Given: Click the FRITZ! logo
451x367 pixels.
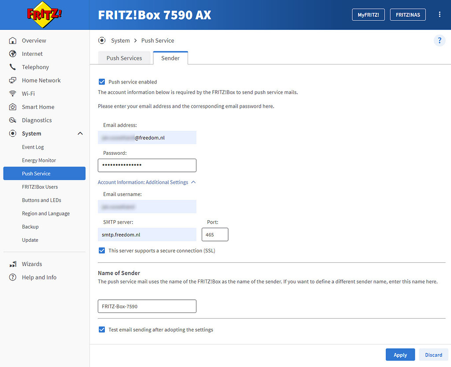Looking at the screenshot, I should 44,15.
